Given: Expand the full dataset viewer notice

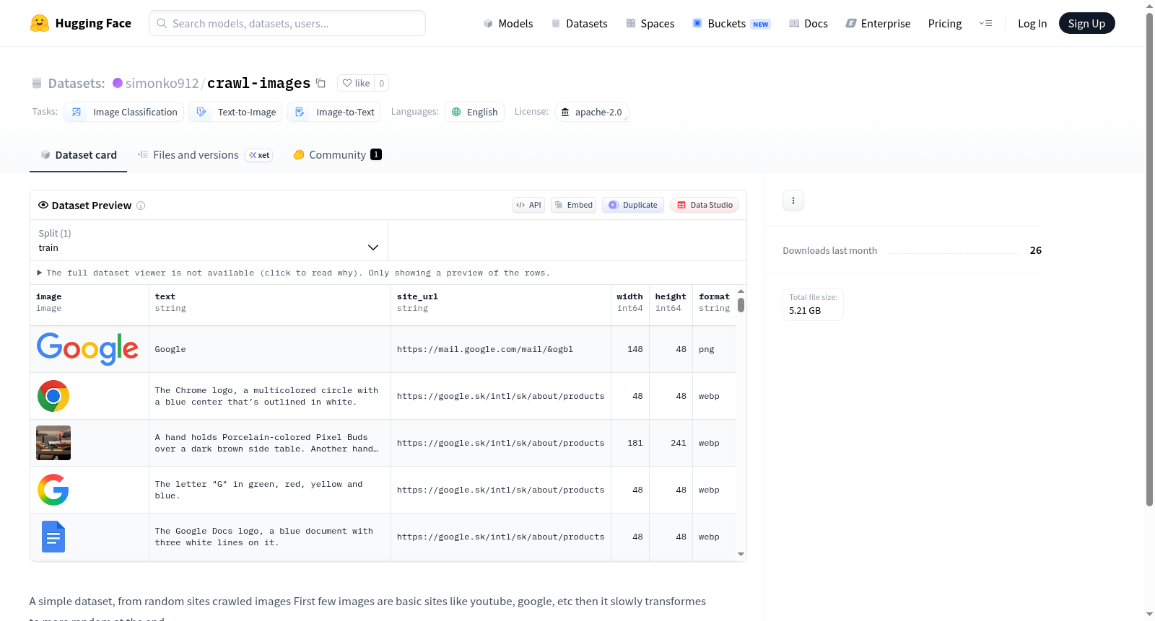Looking at the screenshot, I should tap(293, 273).
